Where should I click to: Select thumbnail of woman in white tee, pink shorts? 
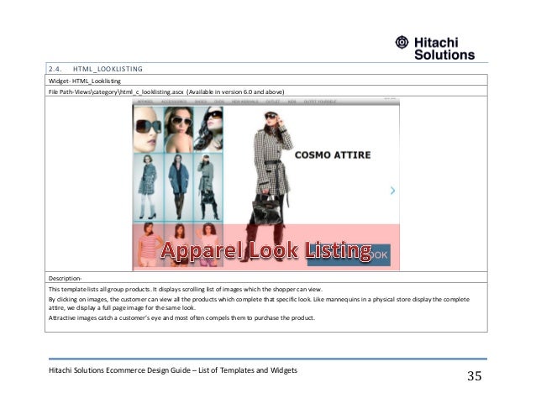pos(208,244)
